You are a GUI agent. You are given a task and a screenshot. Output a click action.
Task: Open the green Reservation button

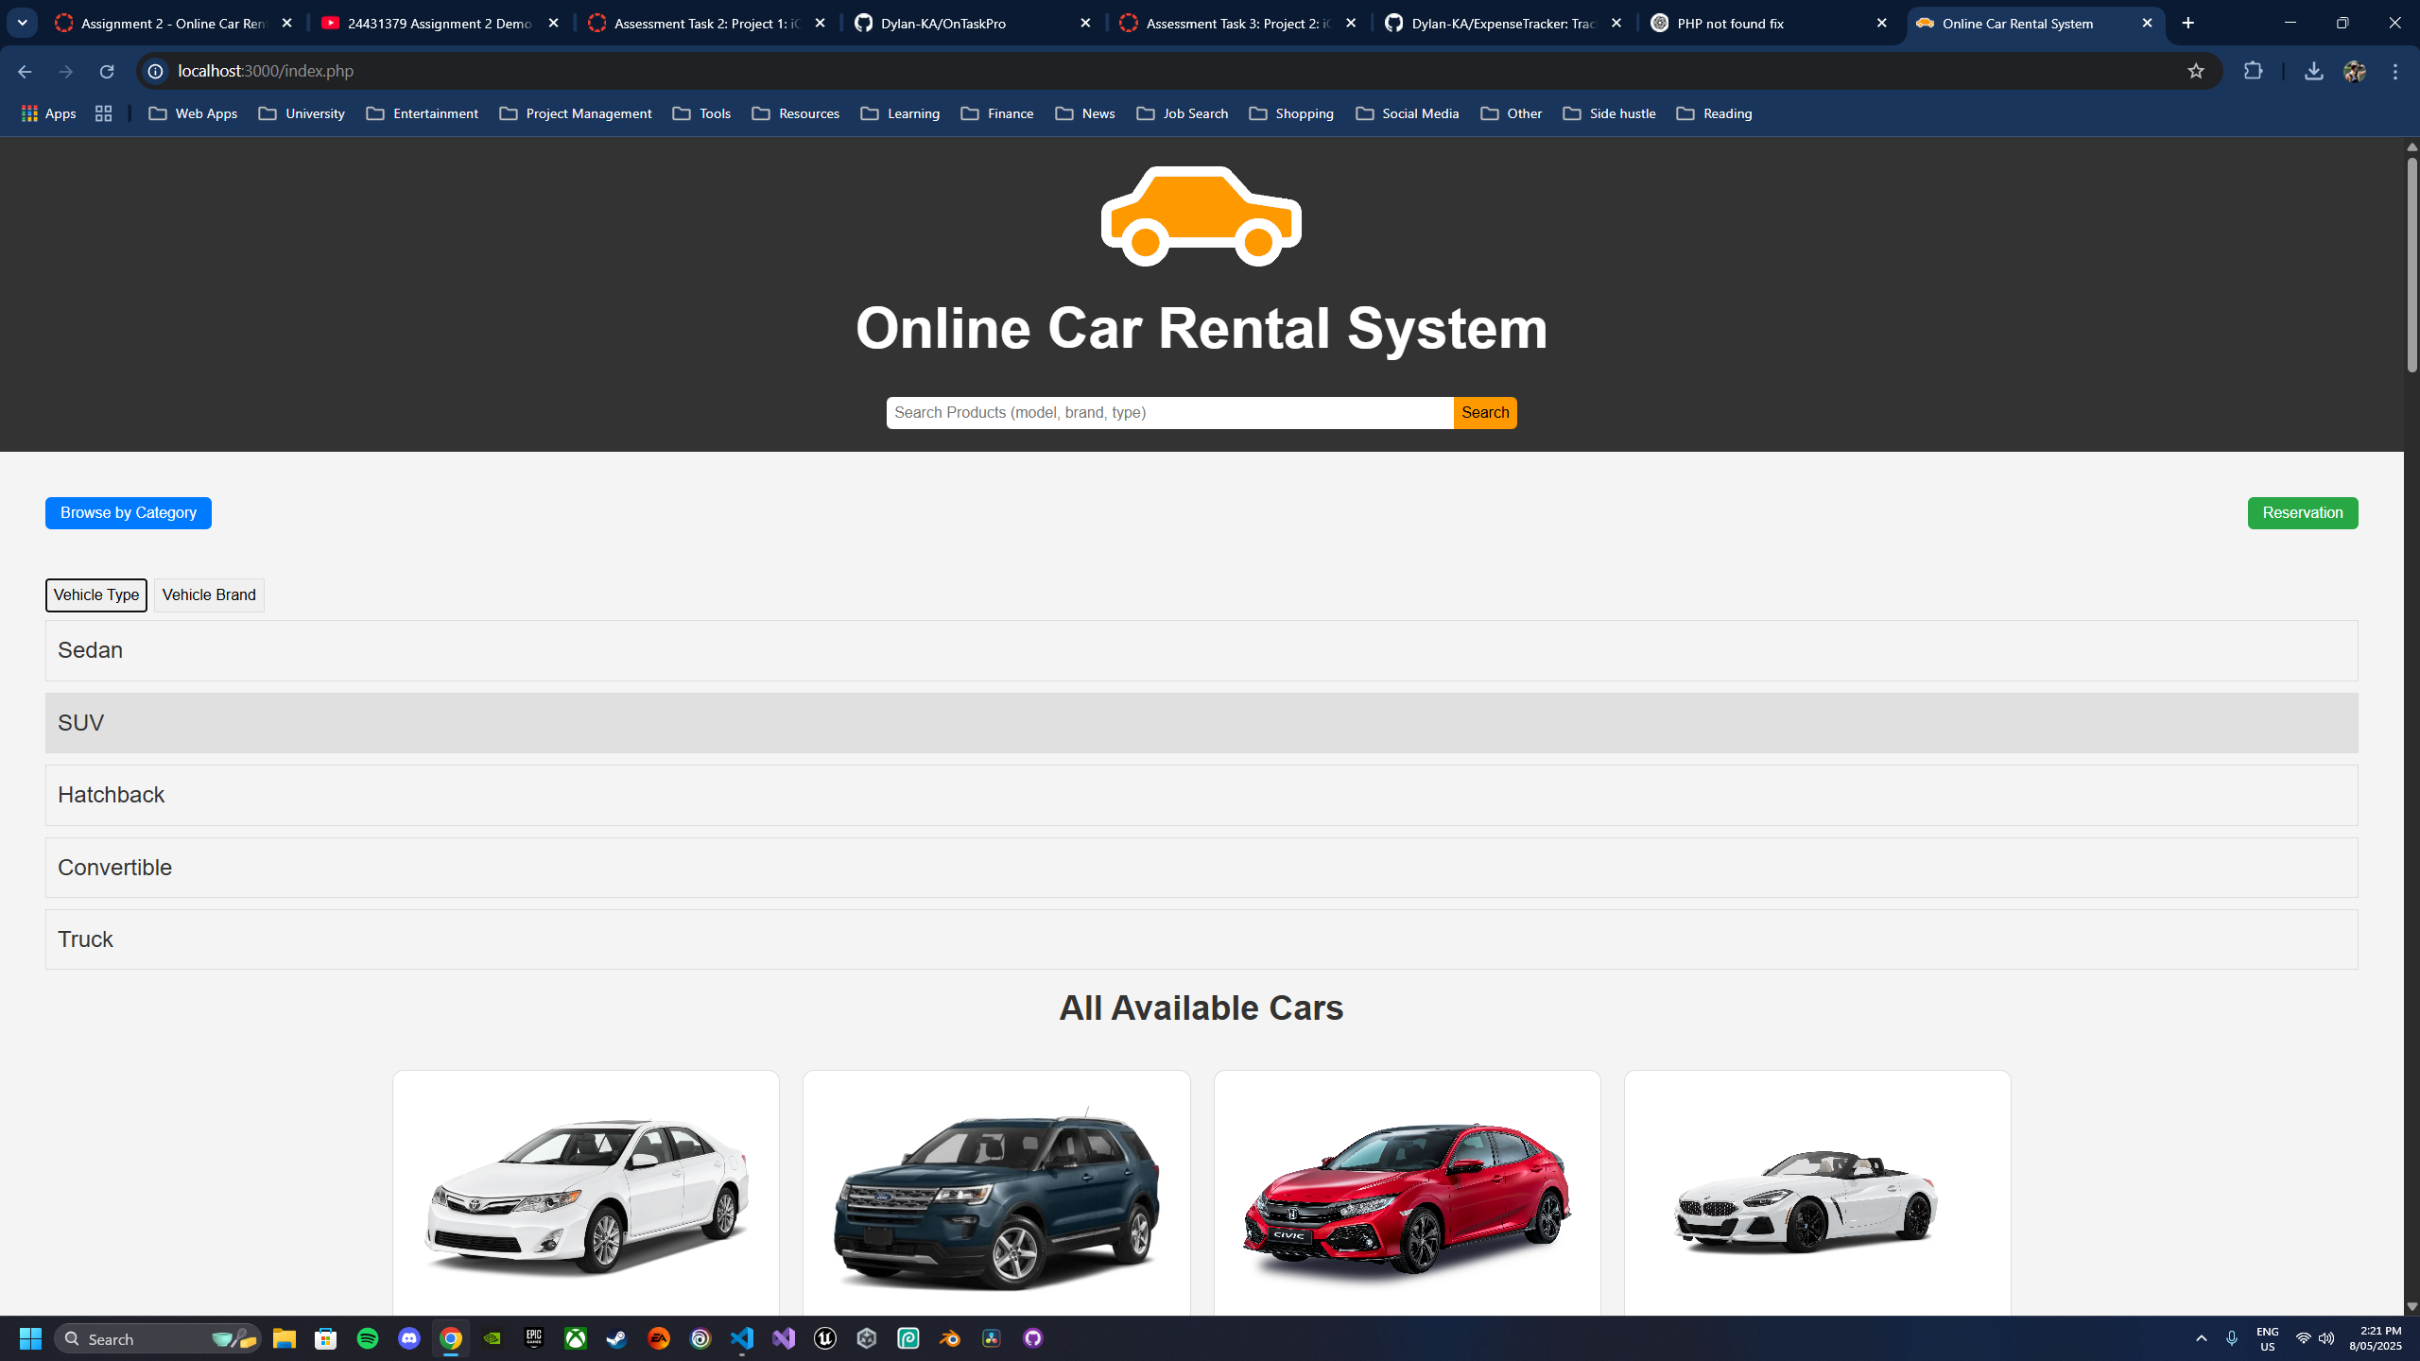pos(2303,513)
